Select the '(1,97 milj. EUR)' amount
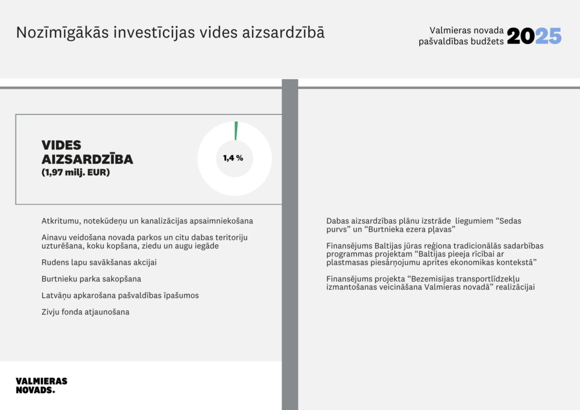This screenshot has width=580, height=410. tap(75, 173)
